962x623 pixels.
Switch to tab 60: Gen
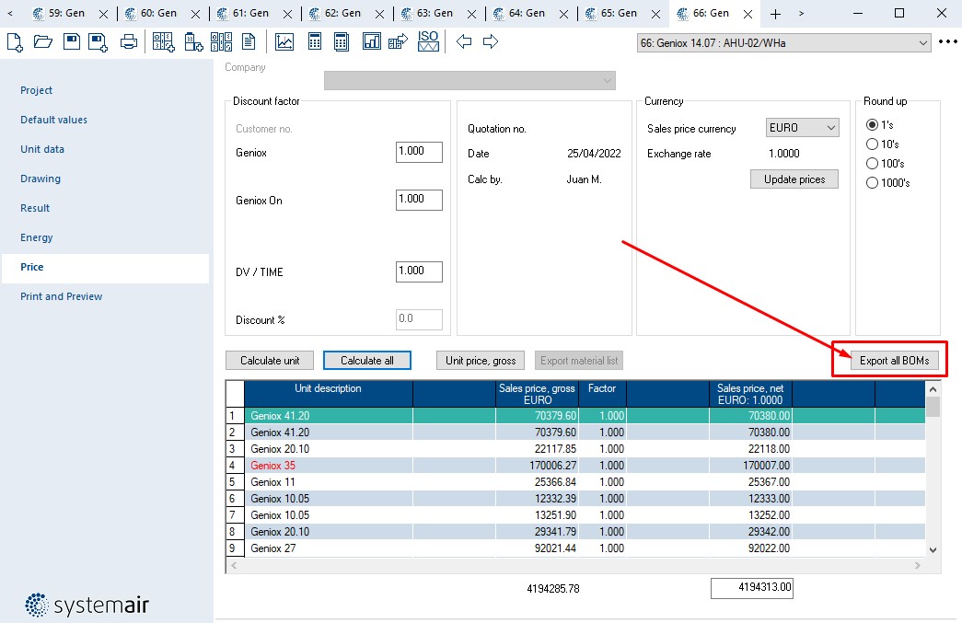[x=158, y=14]
